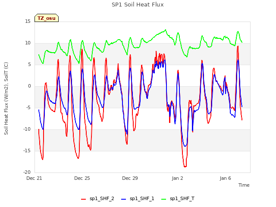Click the red line's lowest trough after Jan 2
Viewport: 276px width, 207px height.
click(185, 166)
